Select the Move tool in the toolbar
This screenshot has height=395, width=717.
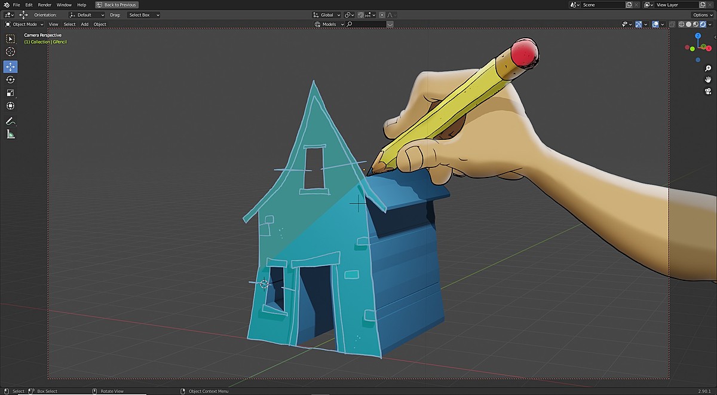(10, 66)
